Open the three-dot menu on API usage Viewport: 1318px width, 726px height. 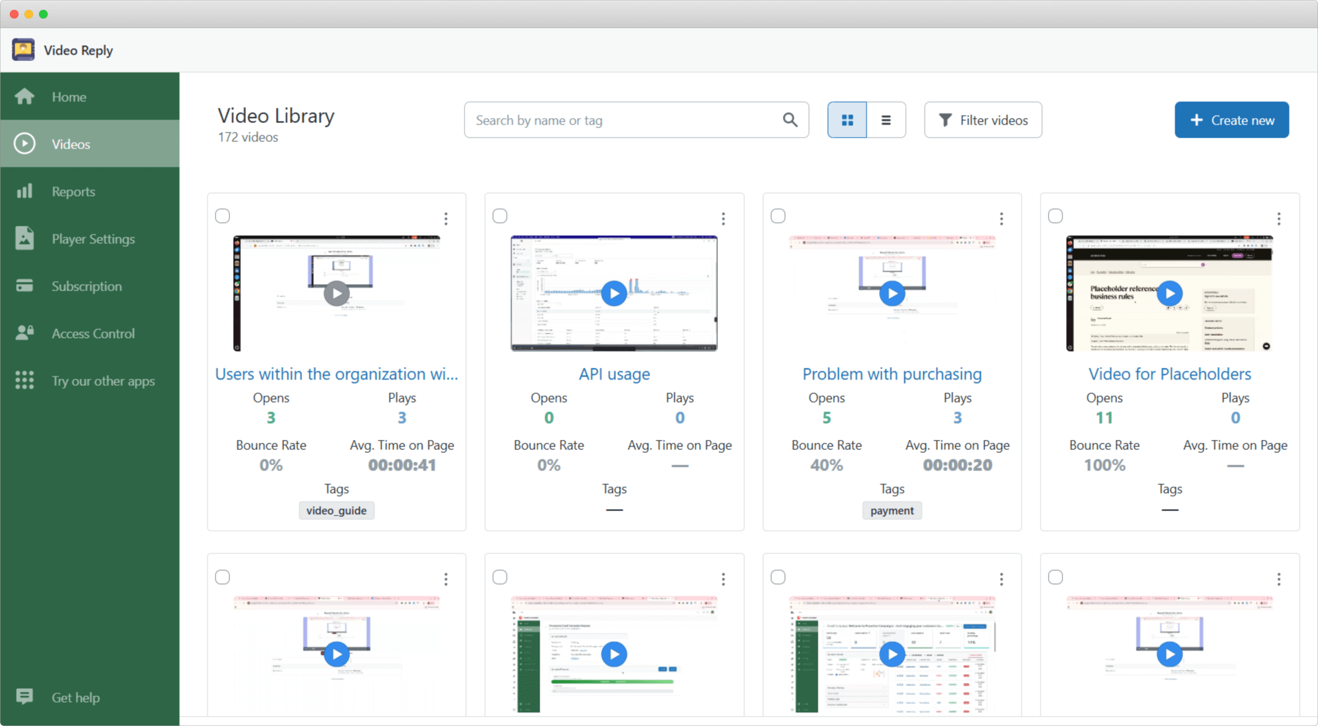point(723,218)
